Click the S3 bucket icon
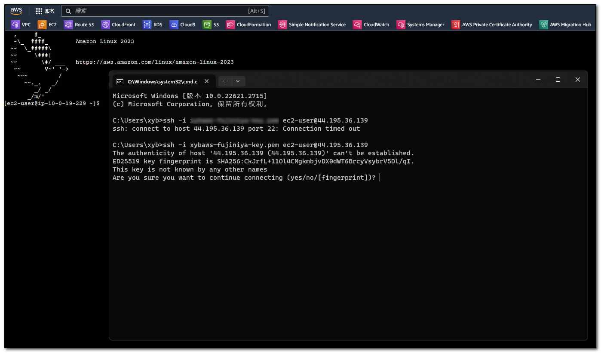The height and width of the screenshot is (353, 601). coord(207,25)
